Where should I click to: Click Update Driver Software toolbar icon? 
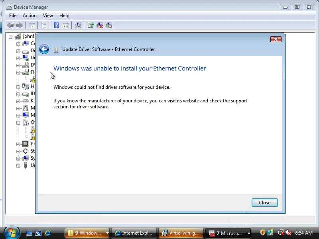[91, 25]
